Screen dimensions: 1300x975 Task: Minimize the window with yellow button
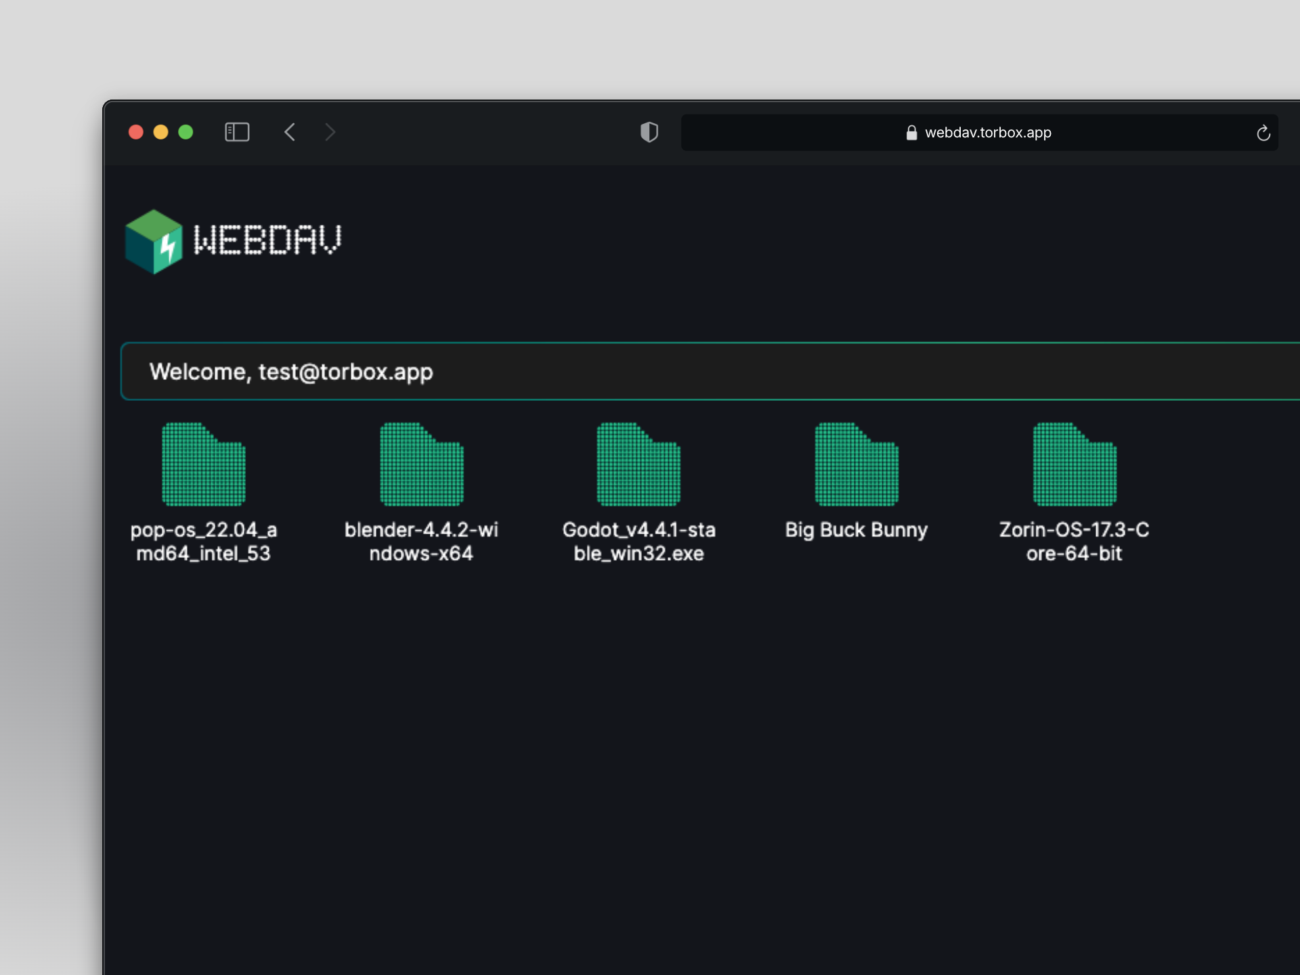160,132
